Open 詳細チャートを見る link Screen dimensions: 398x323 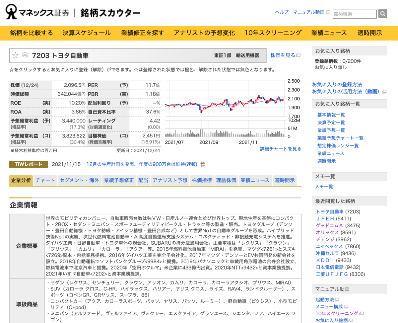pos(281,149)
